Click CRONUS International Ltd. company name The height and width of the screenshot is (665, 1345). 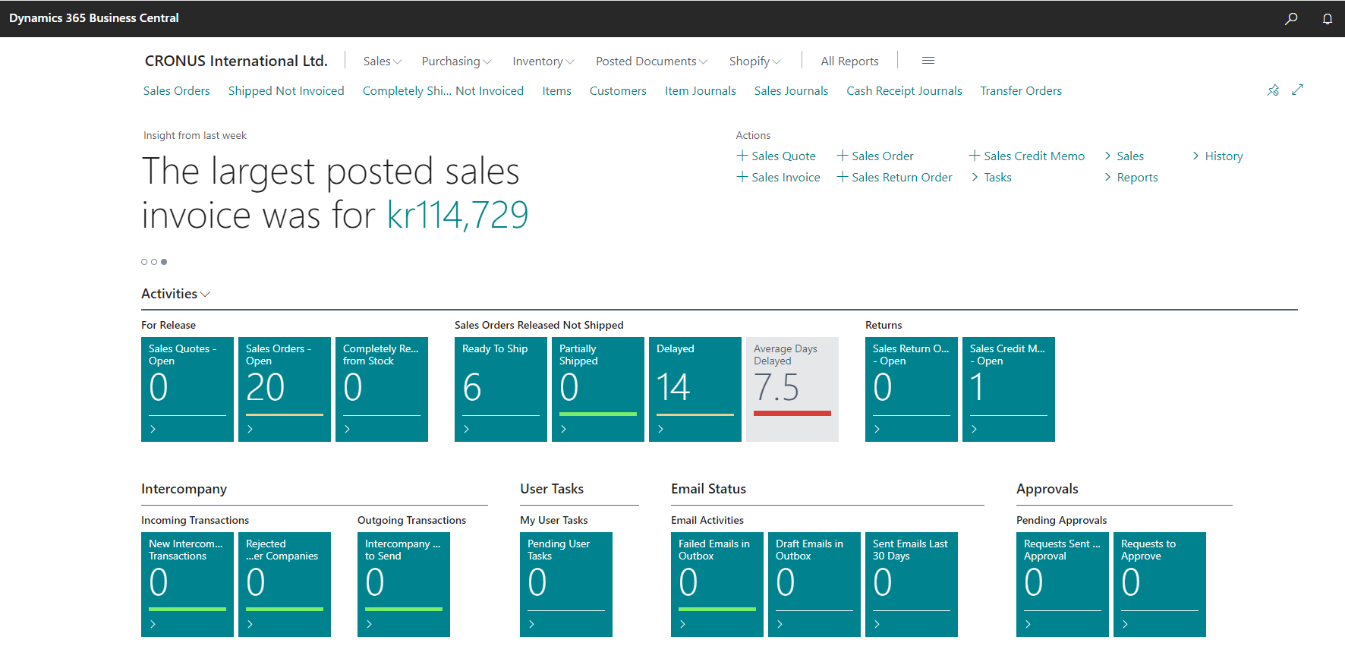click(x=236, y=61)
